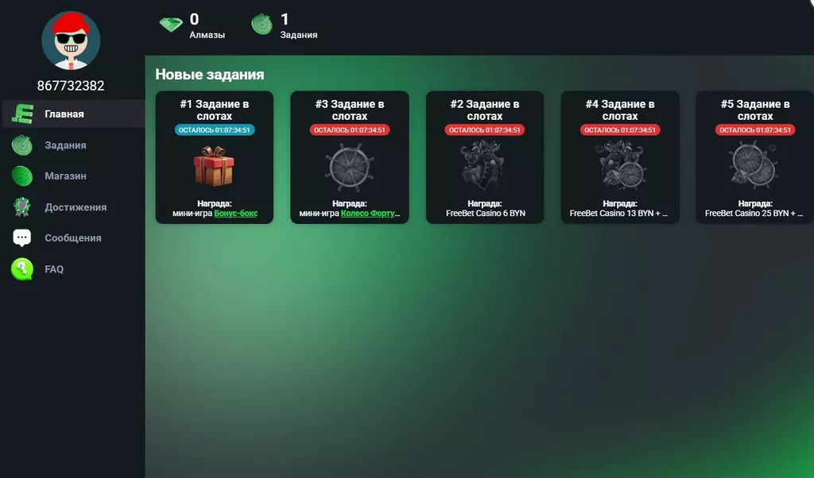This screenshot has width=814, height=478.
Task: Open task card #4 Задание в слотах
Action: pos(620,157)
